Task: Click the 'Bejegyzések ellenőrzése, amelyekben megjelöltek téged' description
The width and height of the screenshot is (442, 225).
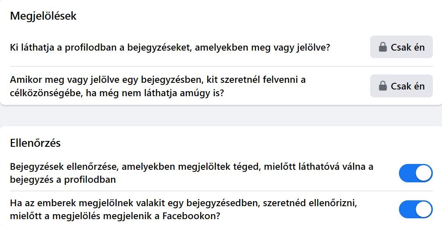Action: tap(191, 173)
